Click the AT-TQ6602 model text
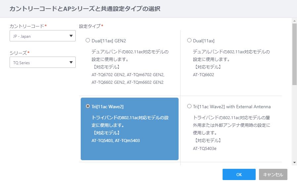Screen dimensions: 297x188 pyautogui.click(x=203, y=75)
